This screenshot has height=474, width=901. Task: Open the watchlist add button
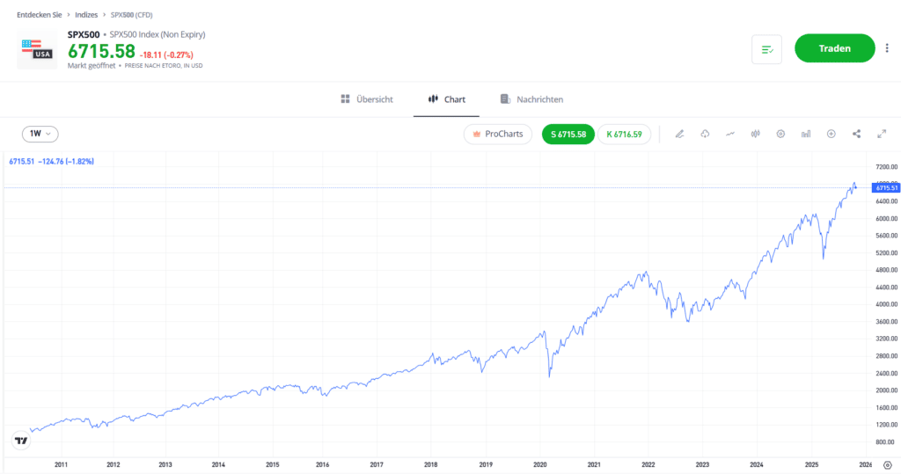766,49
